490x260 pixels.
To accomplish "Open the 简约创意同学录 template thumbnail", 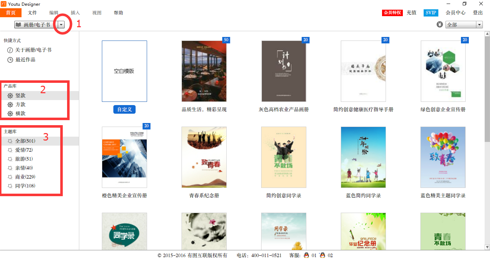I will (x=284, y=157).
